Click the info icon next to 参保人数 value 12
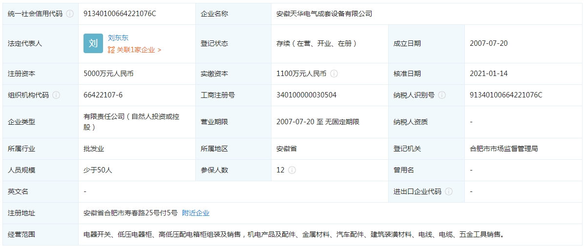The image size is (584, 247). coord(292,170)
